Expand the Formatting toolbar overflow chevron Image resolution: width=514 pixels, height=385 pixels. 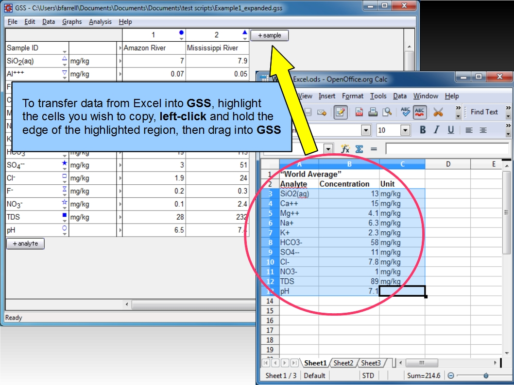tap(508, 130)
